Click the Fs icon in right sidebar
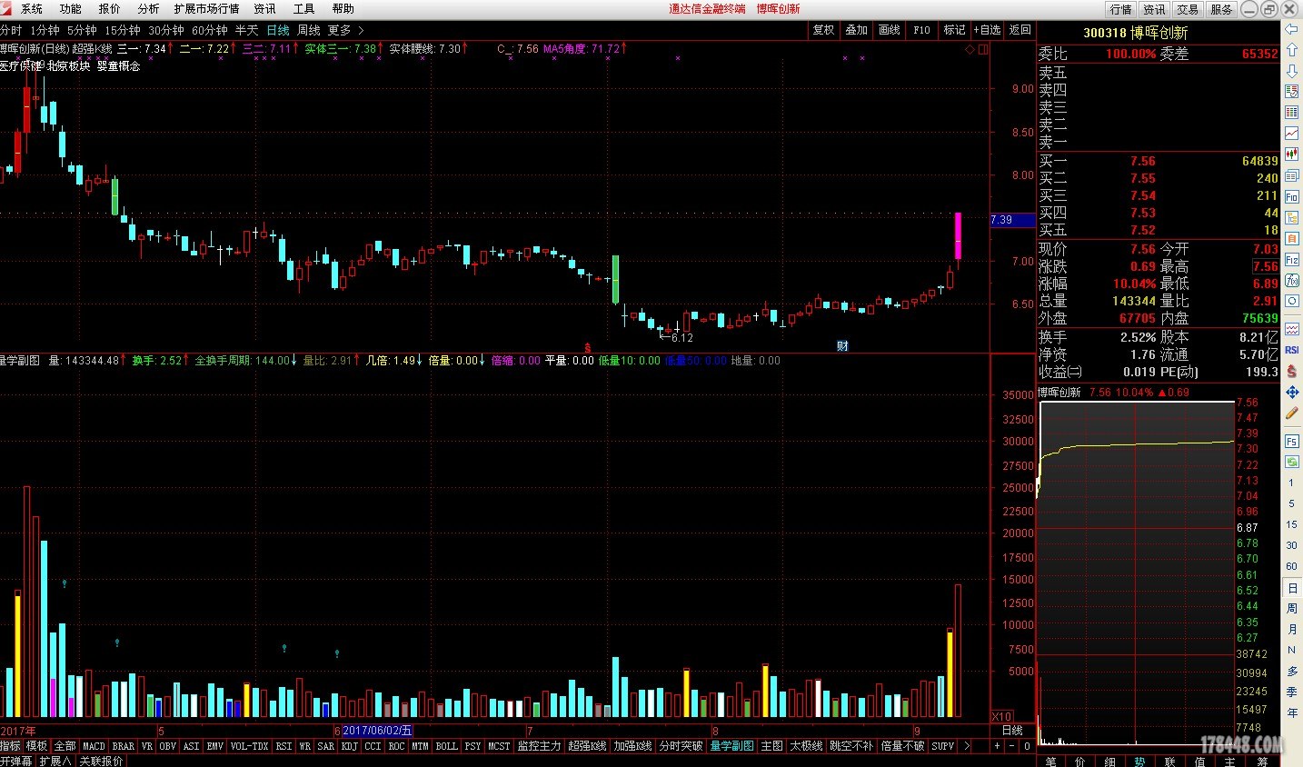This screenshot has width=1303, height=767. [1291, 442]
